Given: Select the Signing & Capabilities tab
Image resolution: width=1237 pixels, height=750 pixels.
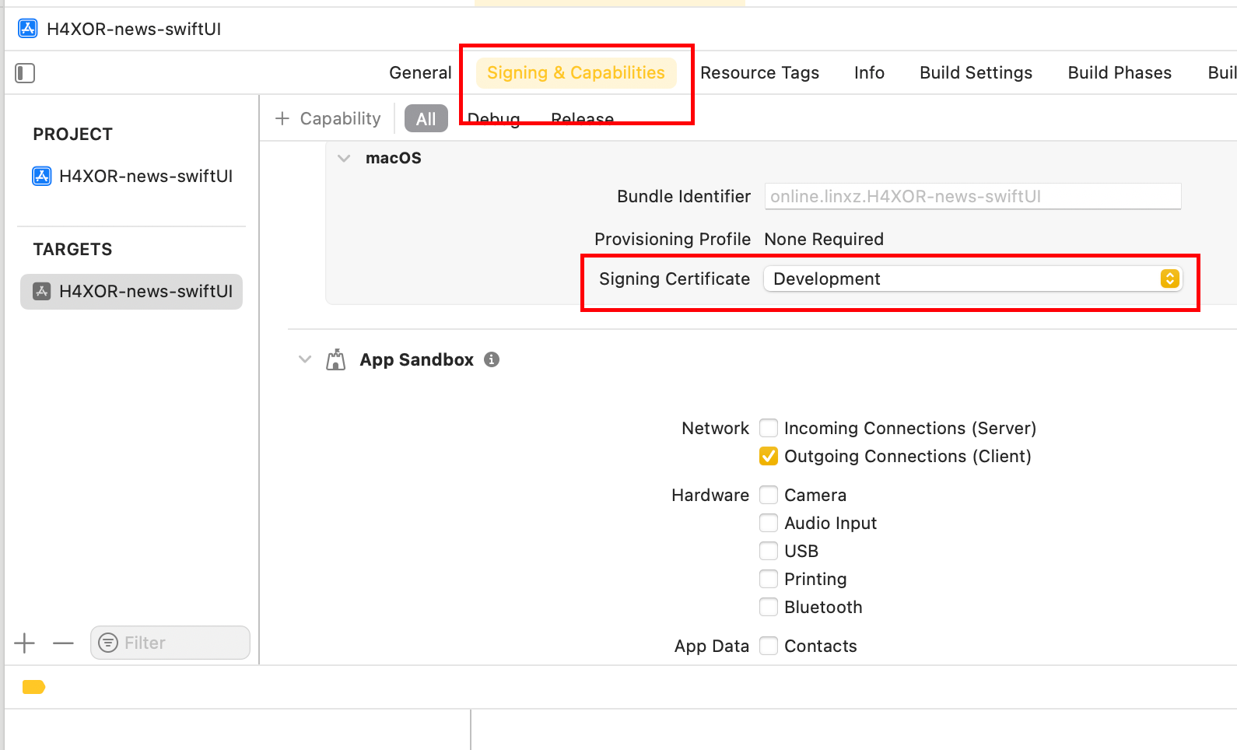Looking at the screenshot, I should click(576, 72).
